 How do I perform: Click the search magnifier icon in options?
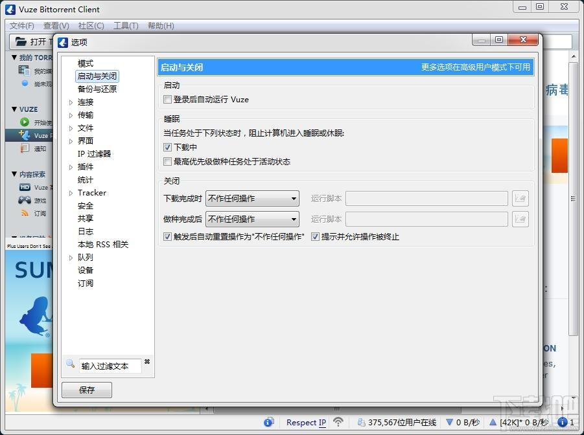click(70, 364)
